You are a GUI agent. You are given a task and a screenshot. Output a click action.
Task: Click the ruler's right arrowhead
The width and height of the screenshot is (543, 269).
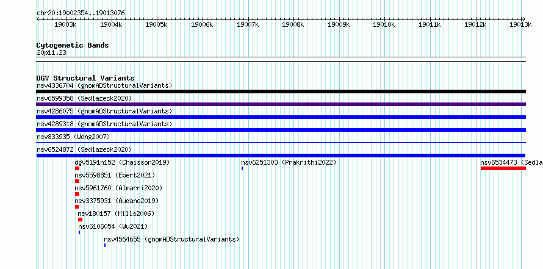tap(524, 19)
